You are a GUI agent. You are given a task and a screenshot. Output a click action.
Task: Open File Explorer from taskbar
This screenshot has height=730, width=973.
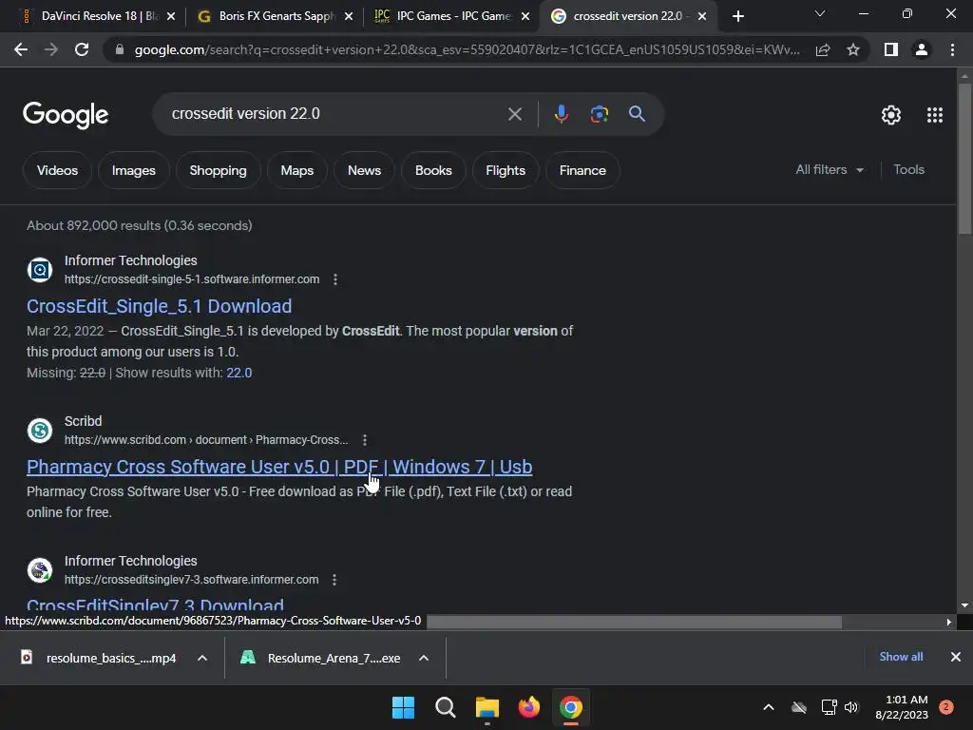(487, 707)
